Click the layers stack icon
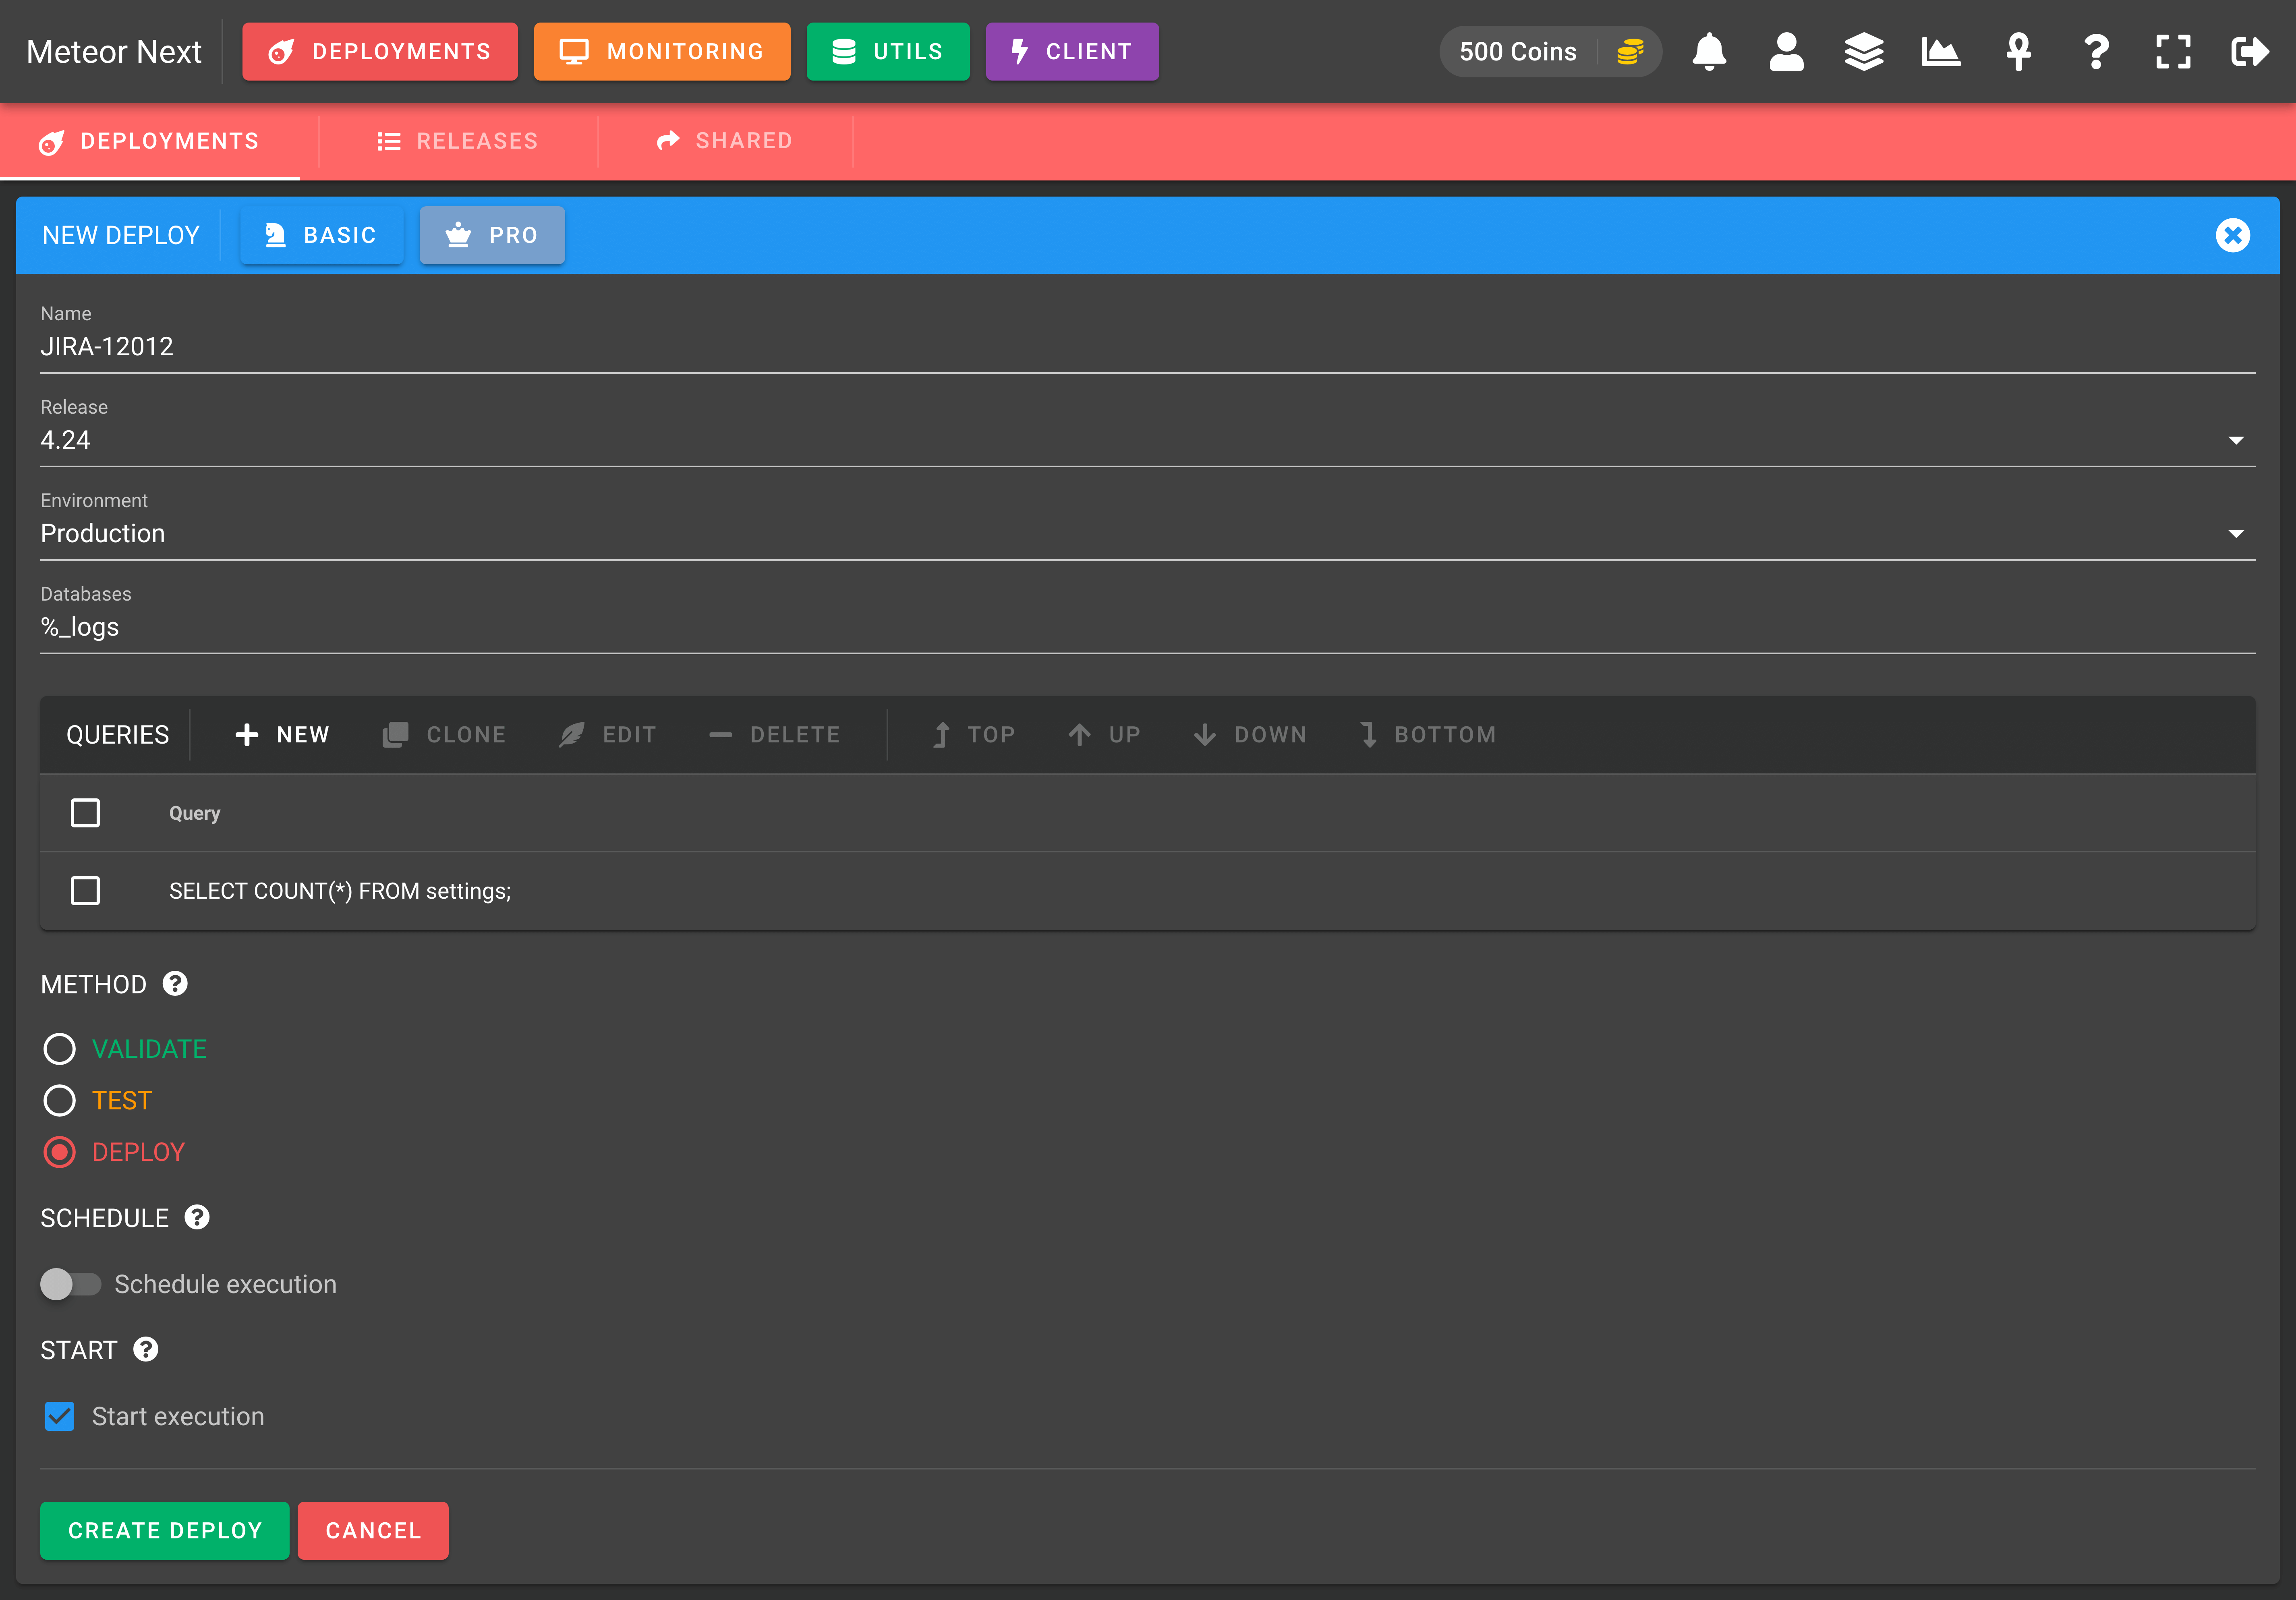The height and width of the screenshot is (1600, 2296). (1864, 52)
